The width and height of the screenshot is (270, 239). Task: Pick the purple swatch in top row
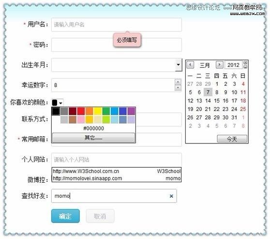coord(131,111)
